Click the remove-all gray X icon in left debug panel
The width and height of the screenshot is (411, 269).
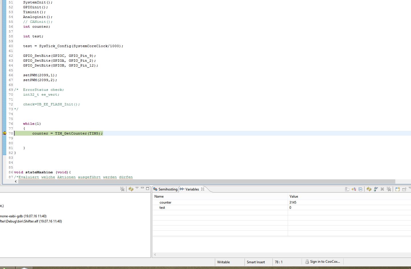point(122,189)
